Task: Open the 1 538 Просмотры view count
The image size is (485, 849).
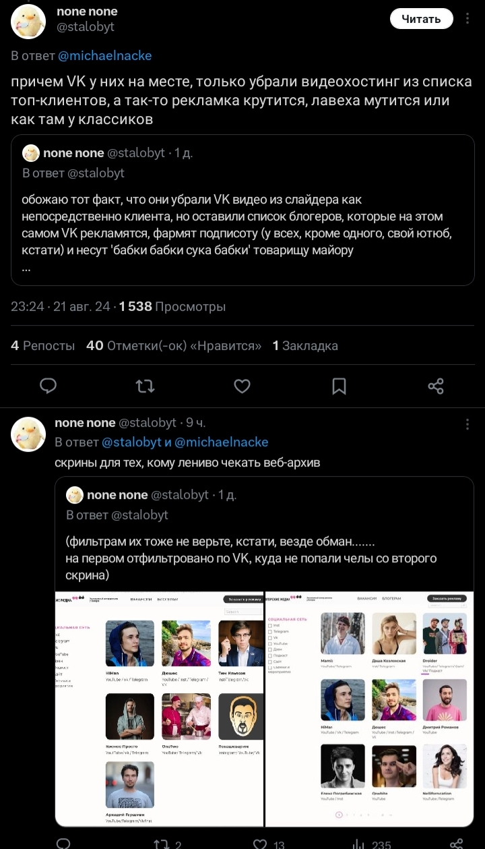Action: [x=172, y=307]
